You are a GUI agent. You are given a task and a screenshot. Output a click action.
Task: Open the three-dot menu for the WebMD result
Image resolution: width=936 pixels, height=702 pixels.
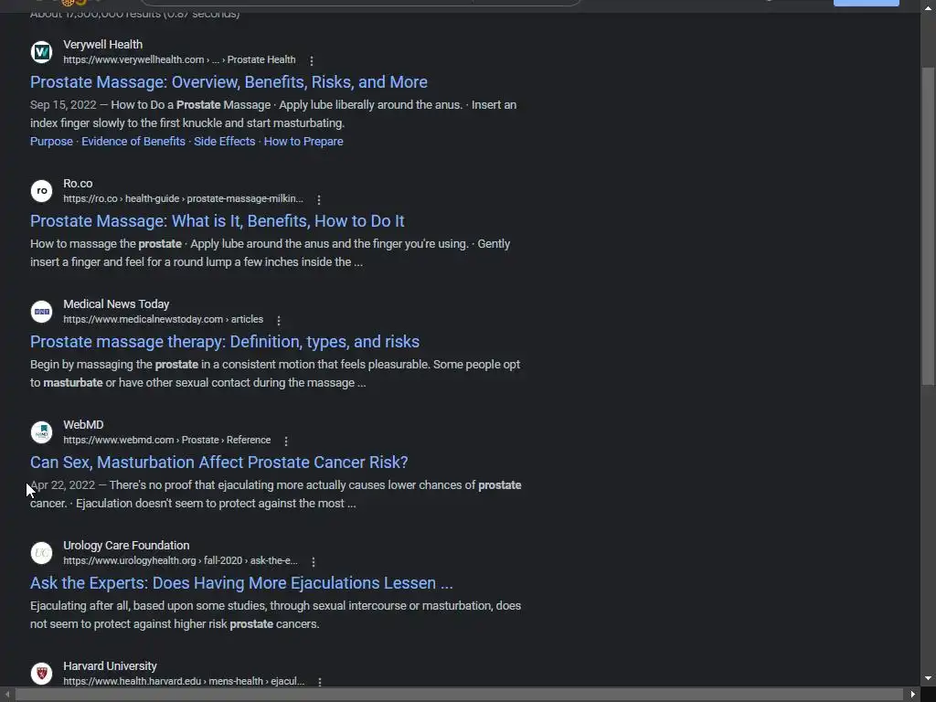[286, 441]
